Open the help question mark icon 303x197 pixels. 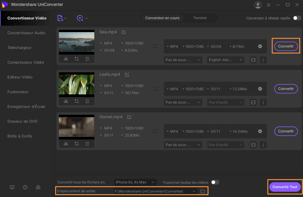(25, 187)
